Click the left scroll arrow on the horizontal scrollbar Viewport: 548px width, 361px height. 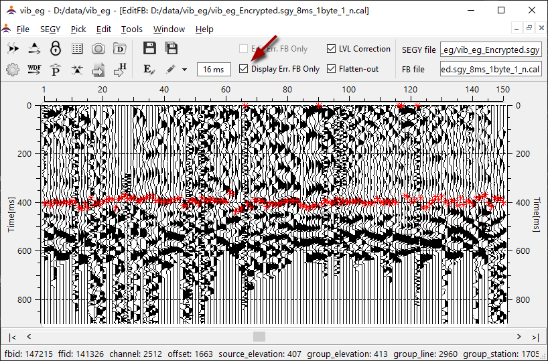tap(29, 336)
